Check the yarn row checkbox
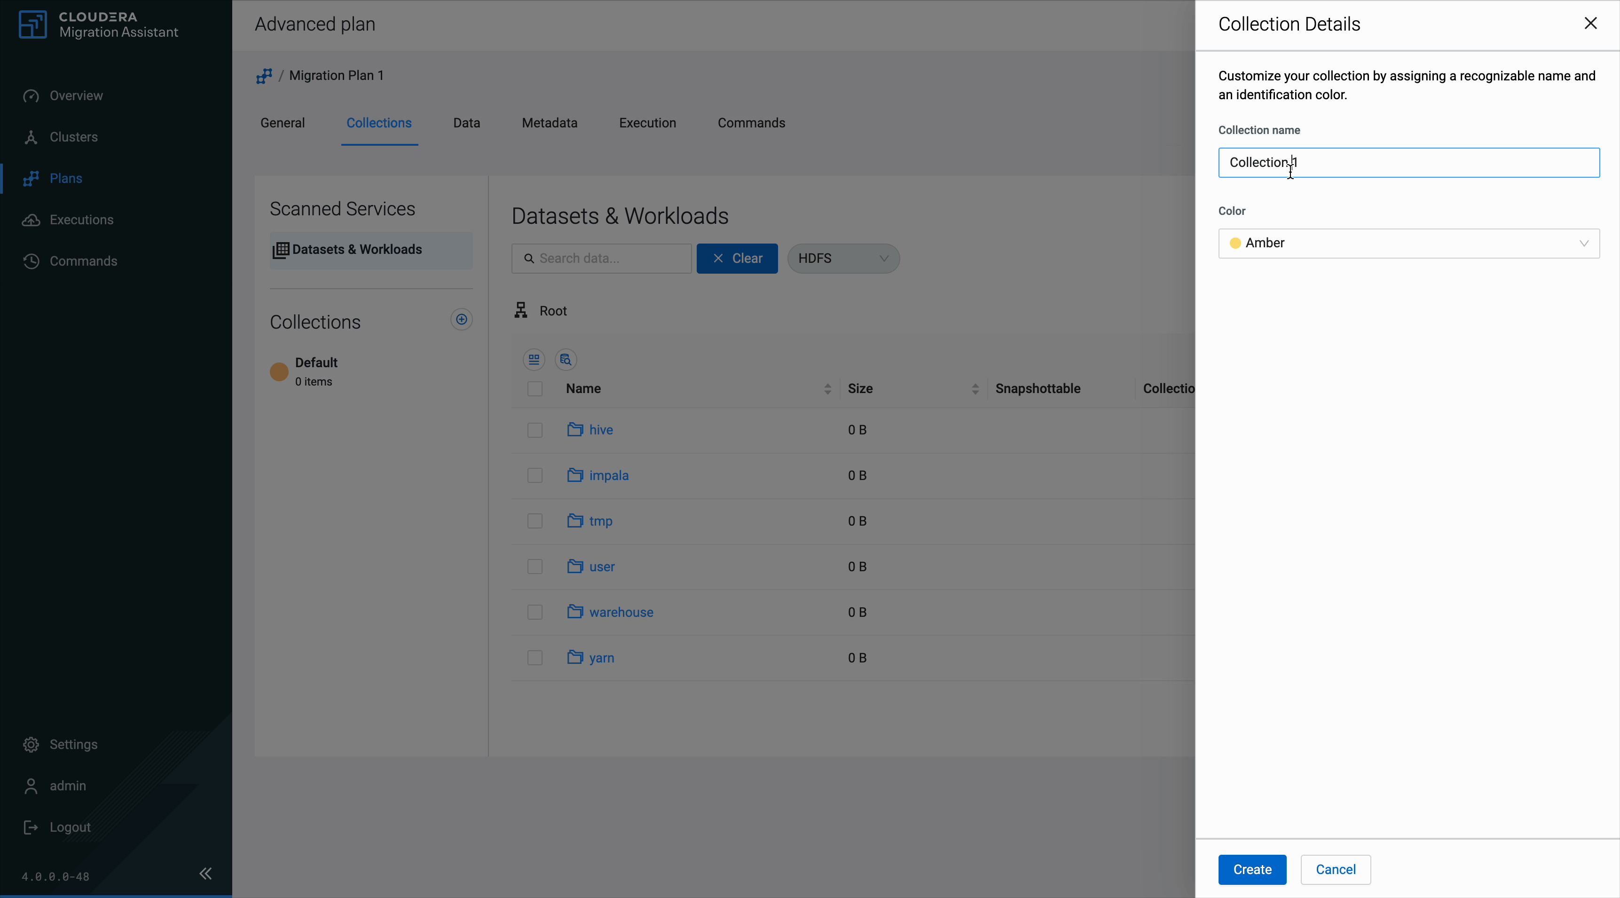This screenshot has width=1620, height=898. point(535,658)
